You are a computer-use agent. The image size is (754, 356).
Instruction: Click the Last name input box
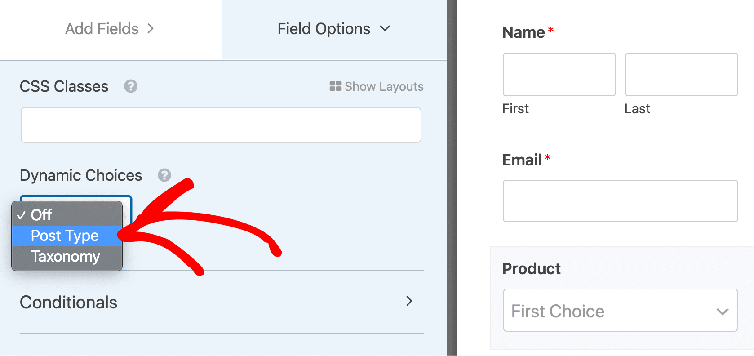681,75
